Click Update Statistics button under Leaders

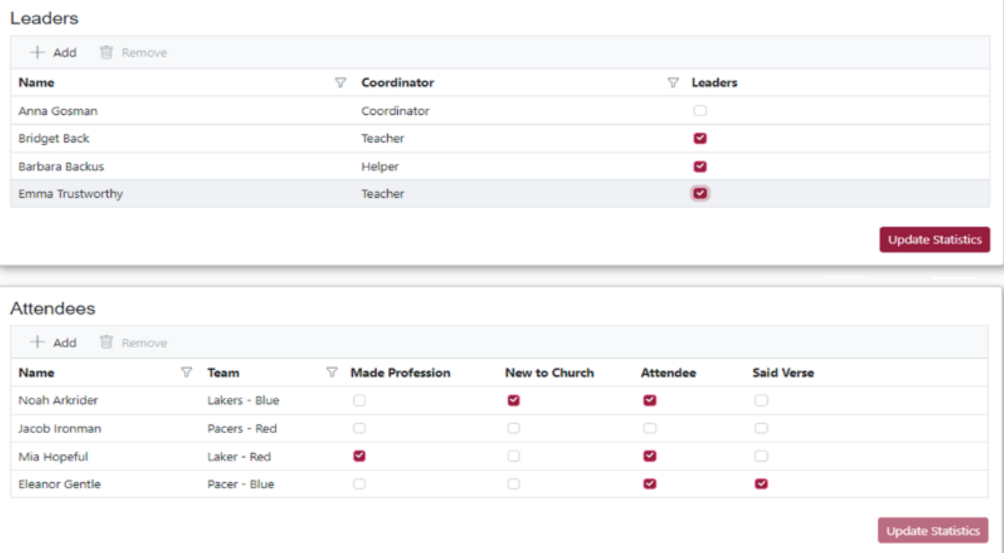pyautogui.click(x=934, y=240)
